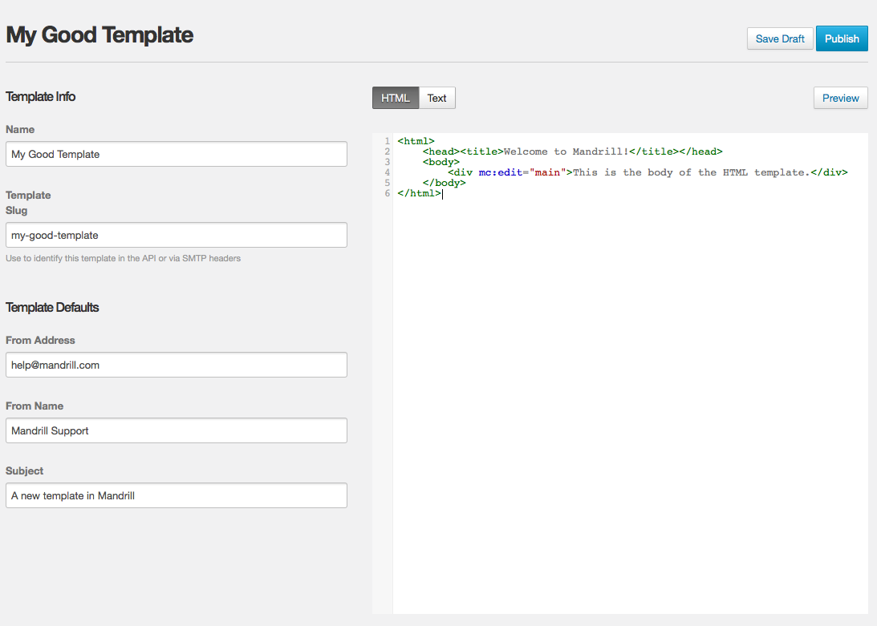Click the 'Name' field label

point(20,129)
